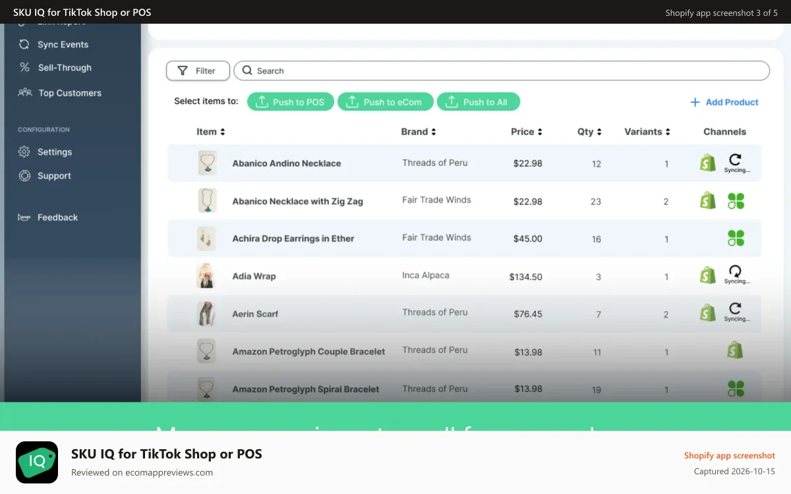Click the $76.45 price cell
Screen dimensions: 791x494
click(528, 314)
